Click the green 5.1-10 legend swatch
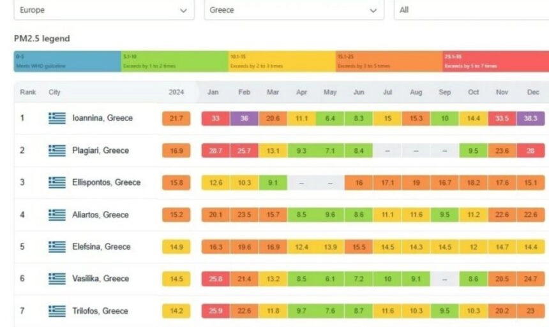 174,61
